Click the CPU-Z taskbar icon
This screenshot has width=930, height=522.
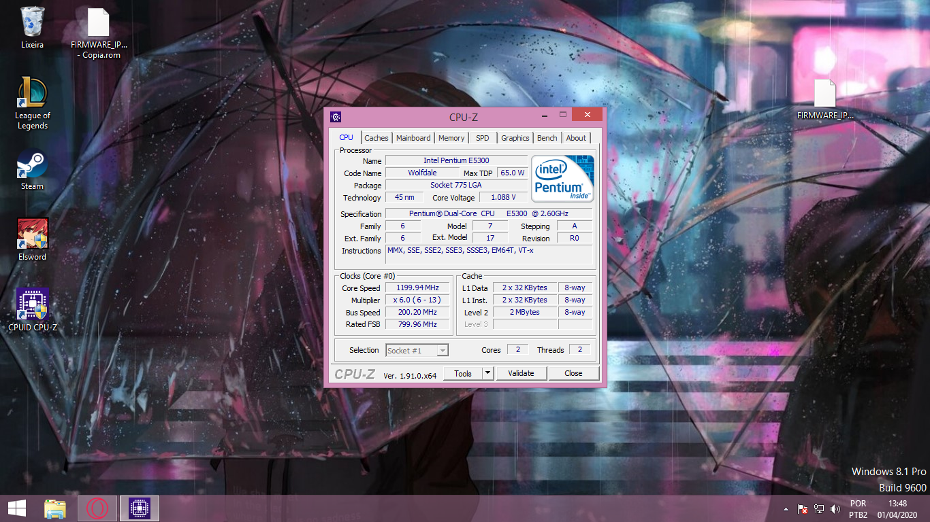[140, 508]
